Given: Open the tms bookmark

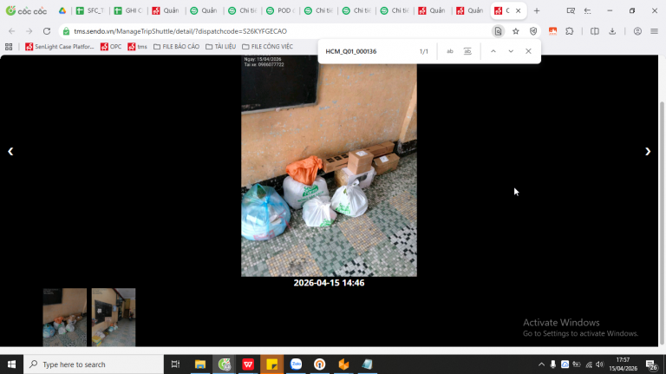Looking at the screenshot, I should click(137, 47).
